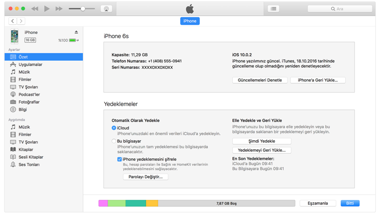Open Uygulamalar under Ayarlar
380x215 pixels.
tap(43, 64)
